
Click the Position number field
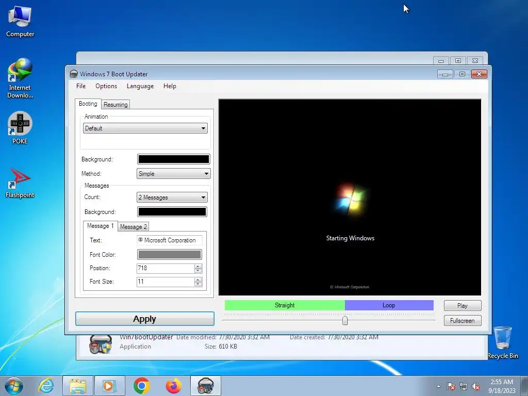[166, 268]
